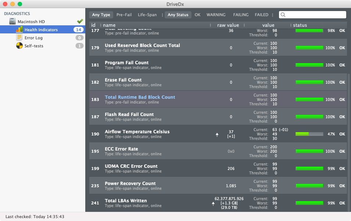Click the Used Reserved Block Count Total name
This screenshot has height=221, width=351.
142,45
